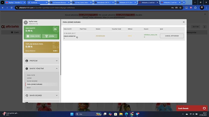Open the weather widget on taskbar
The width and height of the screenshot is (209, 117).
tap(10, 114)
